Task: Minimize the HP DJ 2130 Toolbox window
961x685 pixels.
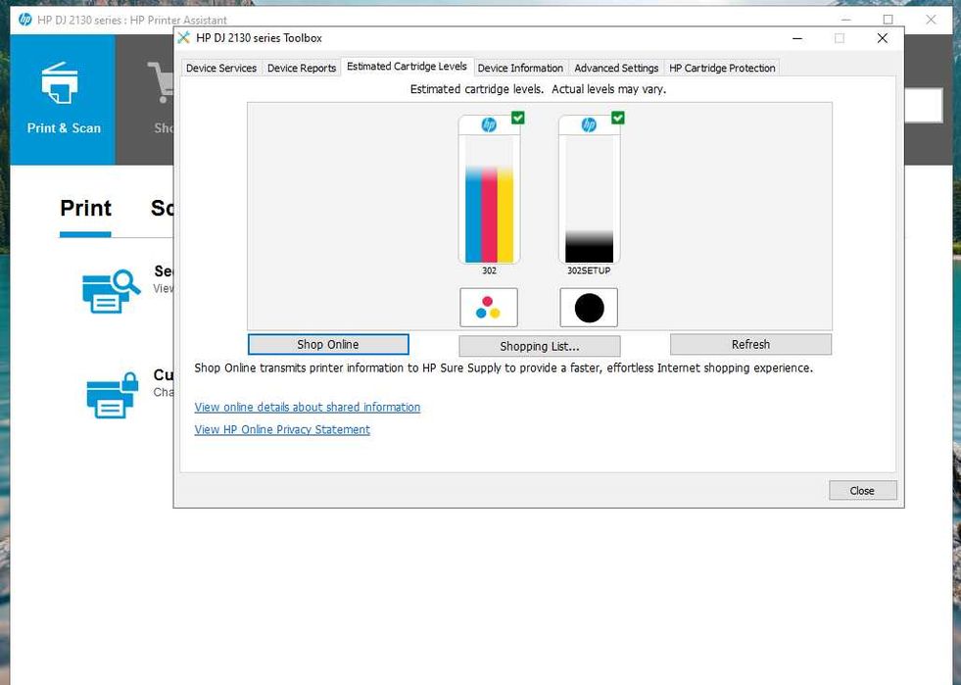Action: 797,38
